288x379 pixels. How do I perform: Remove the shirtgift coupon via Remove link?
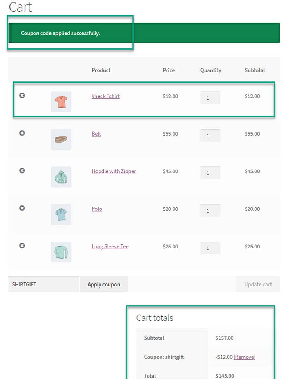pyautogui.click(x=245, y=357)
